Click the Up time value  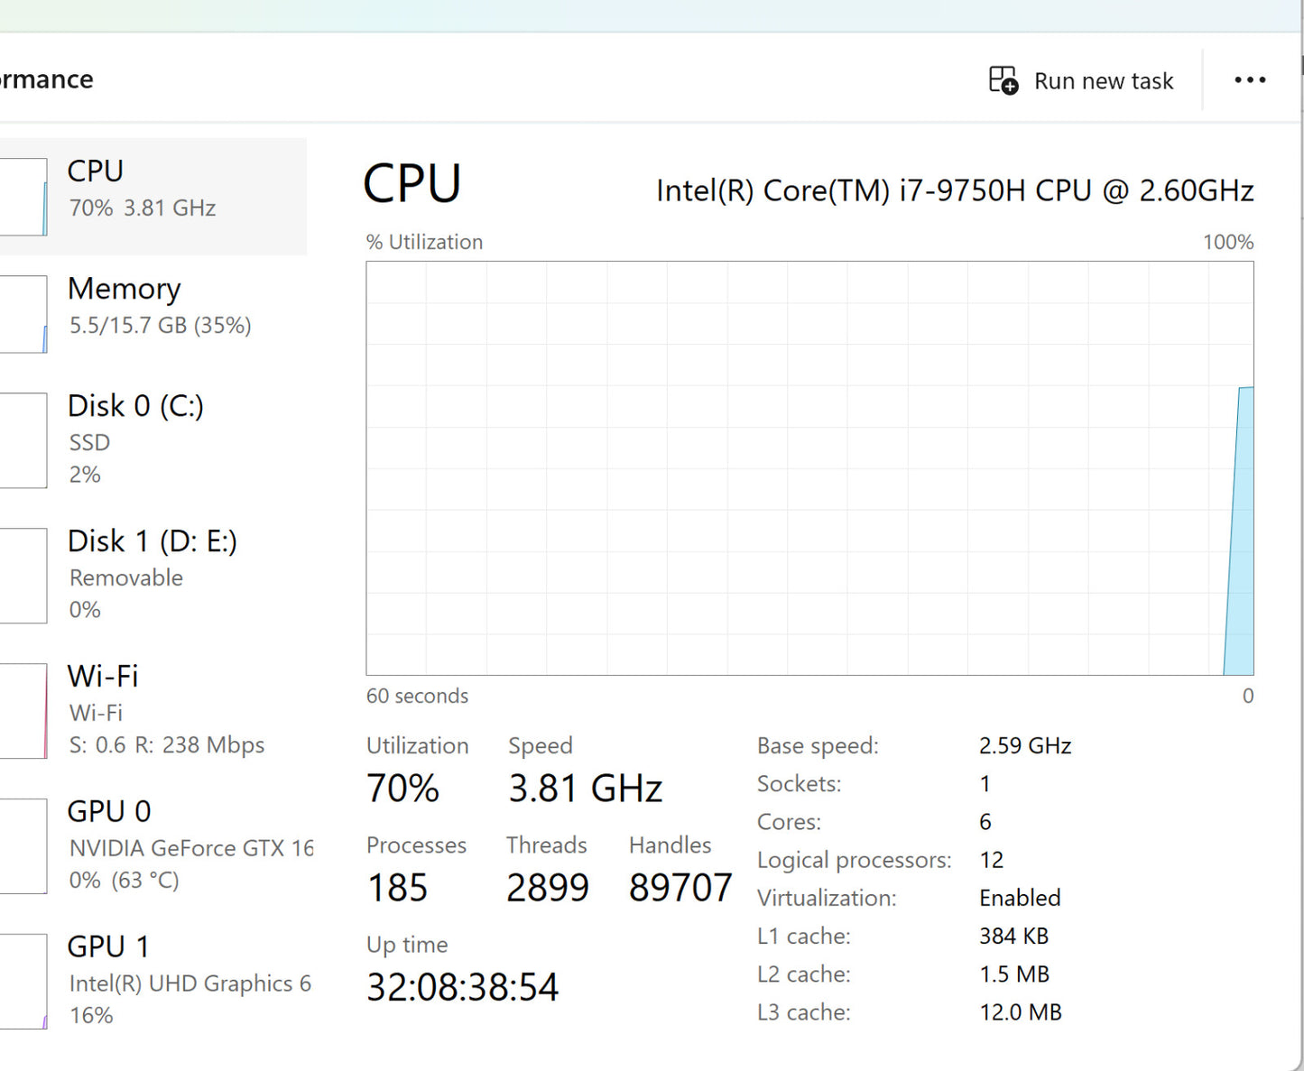(462, 987)
